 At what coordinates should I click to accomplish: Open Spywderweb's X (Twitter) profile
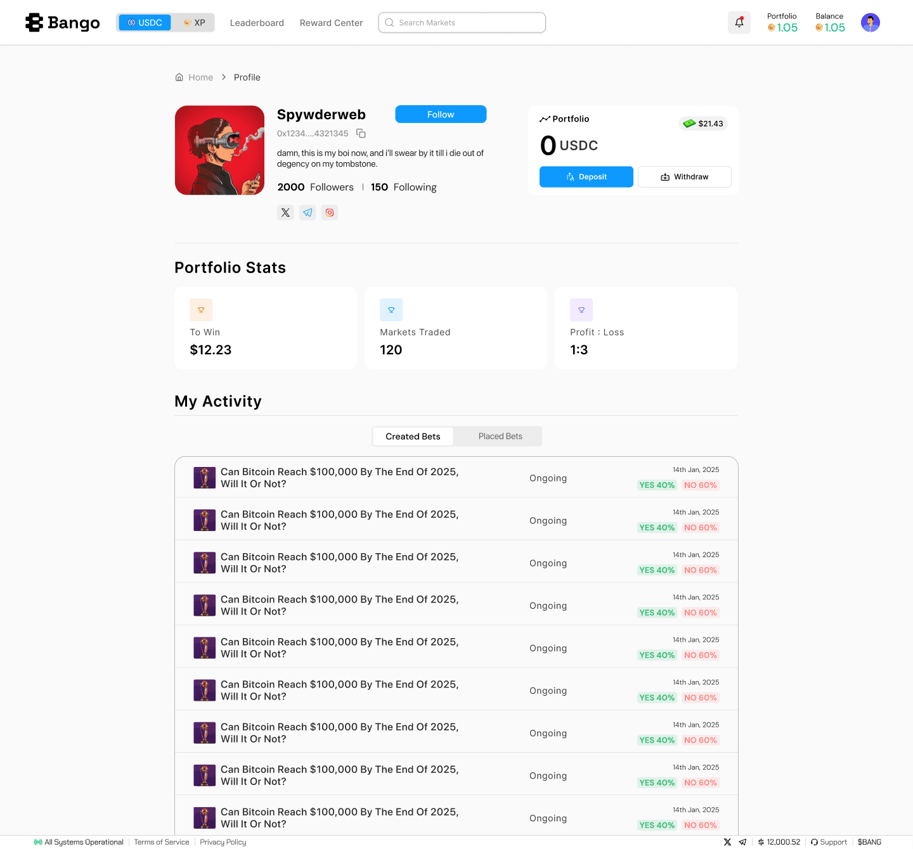(285, 212)
